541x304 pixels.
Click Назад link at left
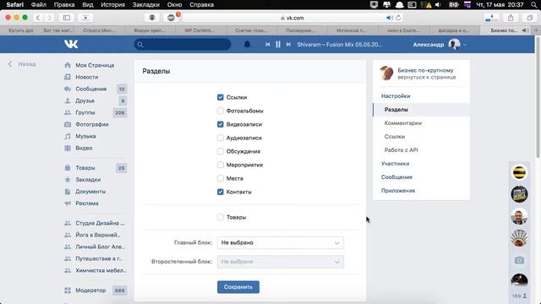22,64
